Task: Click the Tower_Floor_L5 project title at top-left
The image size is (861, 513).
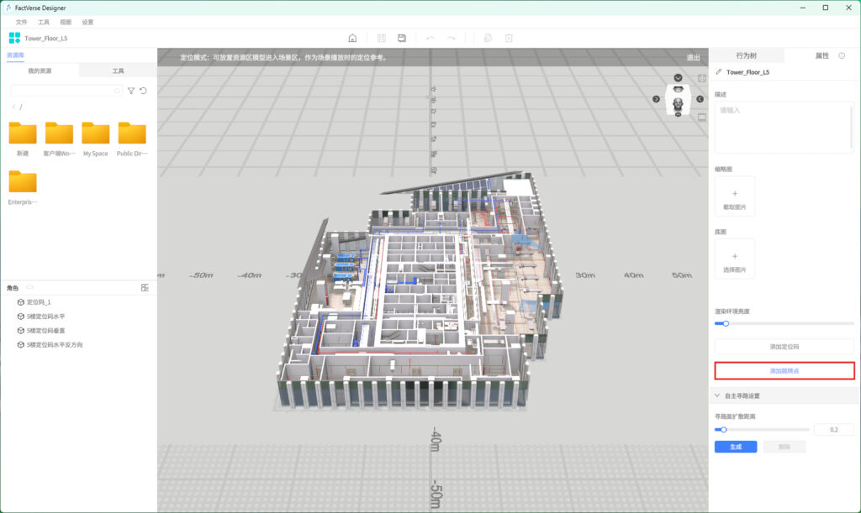Action: (46, 39)
